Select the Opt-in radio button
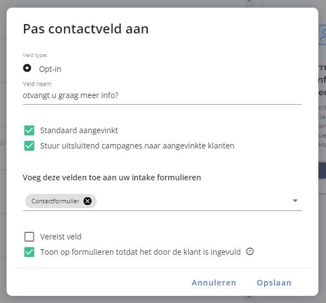 click(27, 68)
